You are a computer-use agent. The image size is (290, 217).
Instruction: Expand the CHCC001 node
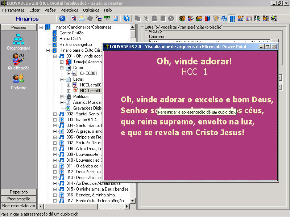69,73
